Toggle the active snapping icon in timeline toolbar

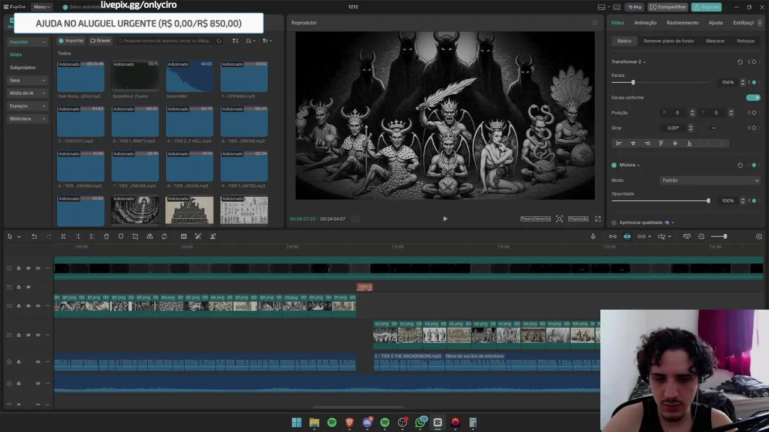(x=627, y=236)
